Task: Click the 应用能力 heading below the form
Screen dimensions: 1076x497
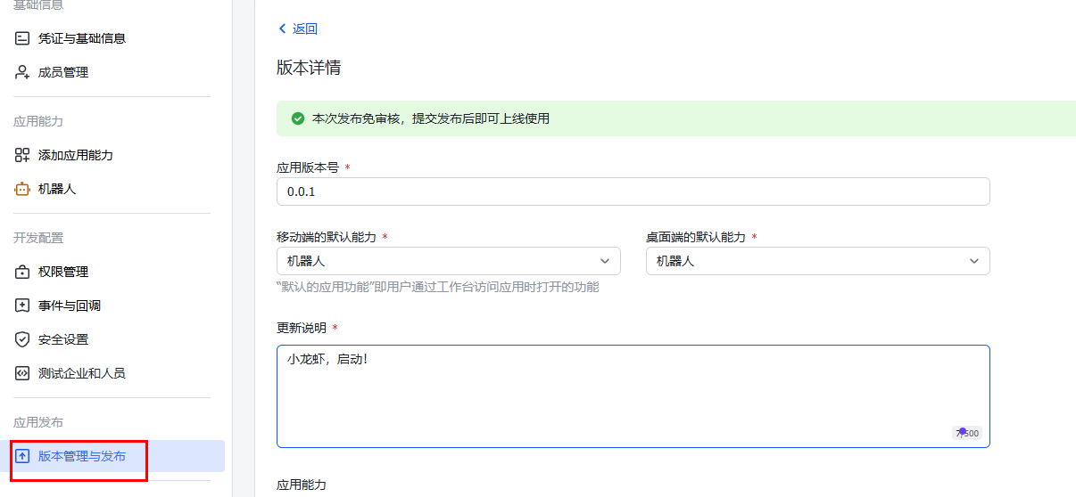Action: 302,485
